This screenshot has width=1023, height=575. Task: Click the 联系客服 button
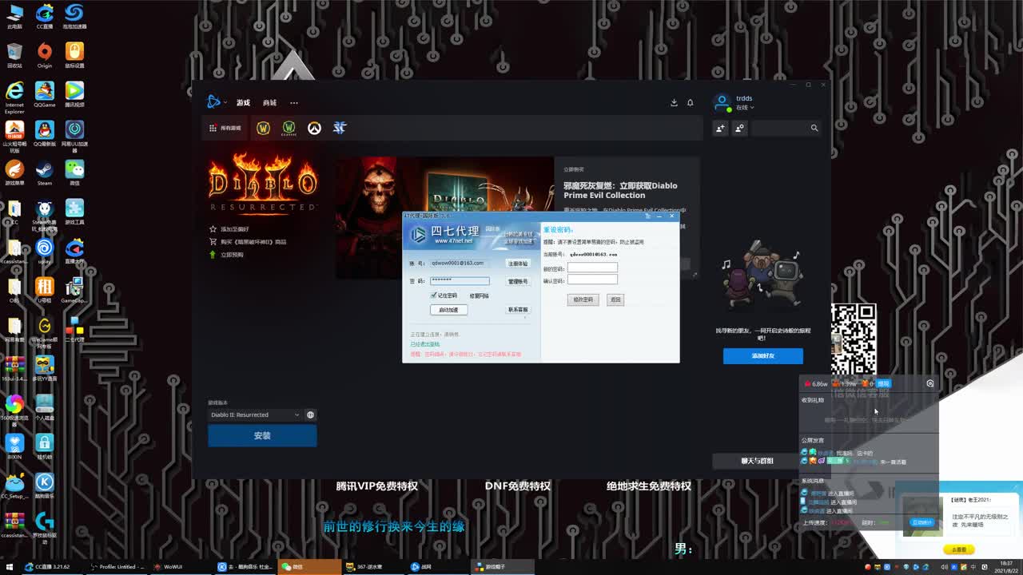tap(518, 310)
